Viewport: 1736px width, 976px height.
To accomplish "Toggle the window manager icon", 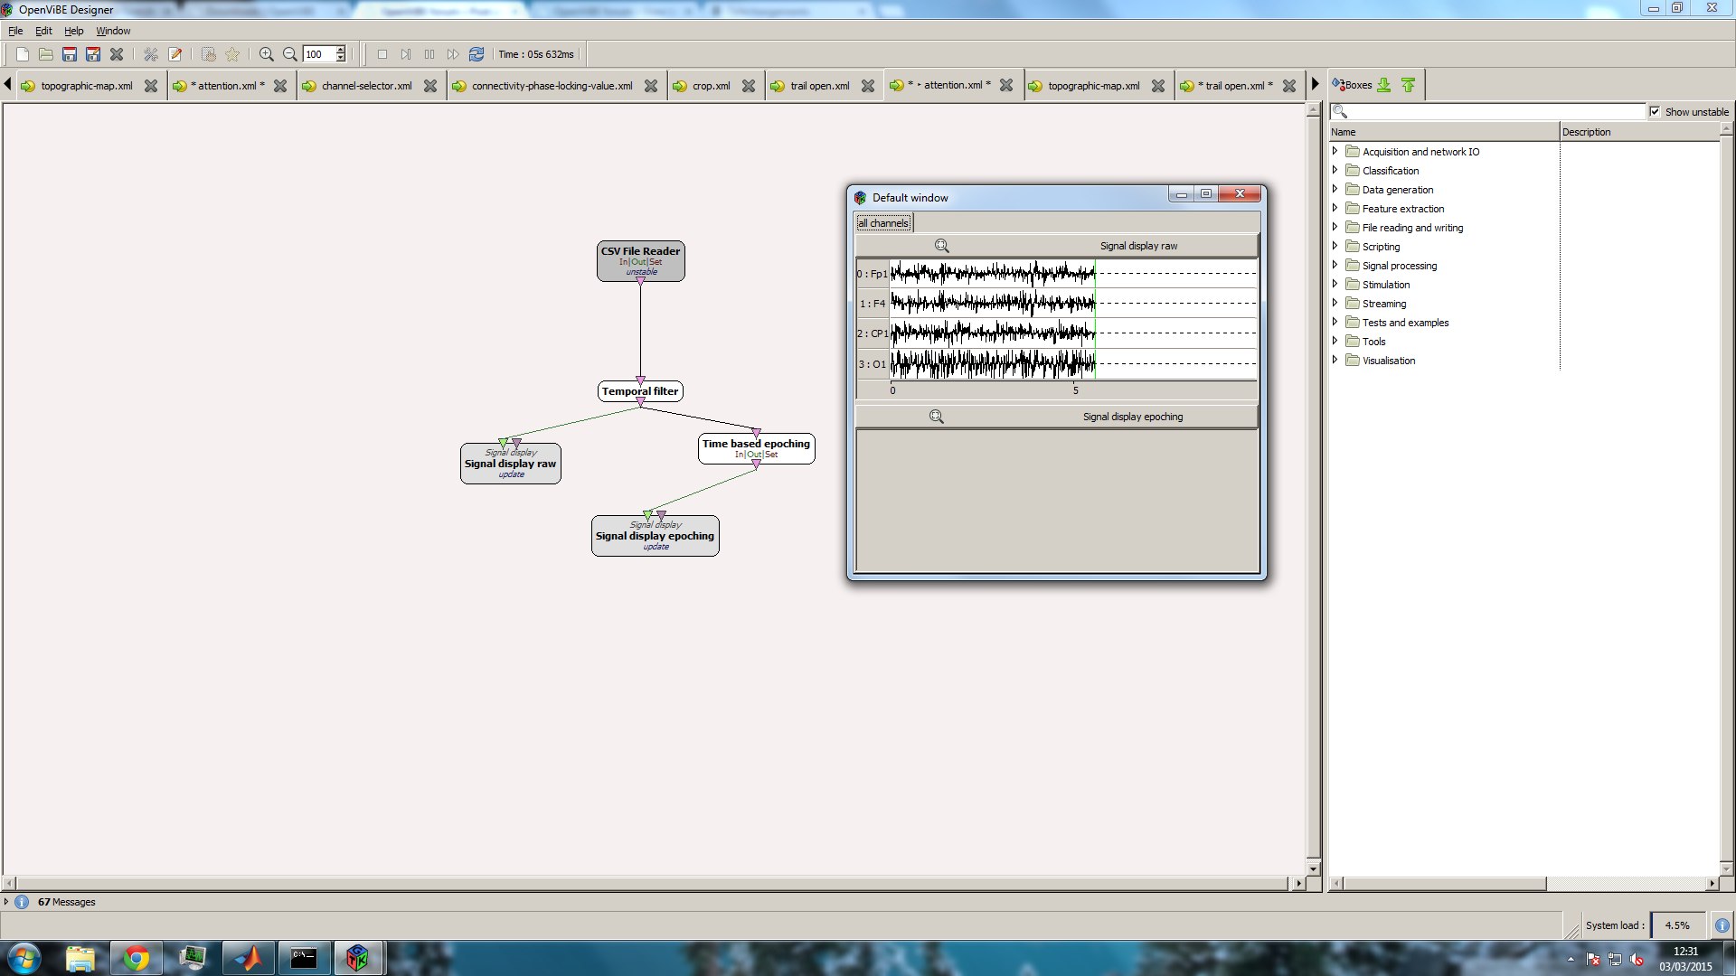I will coord(209,54).
